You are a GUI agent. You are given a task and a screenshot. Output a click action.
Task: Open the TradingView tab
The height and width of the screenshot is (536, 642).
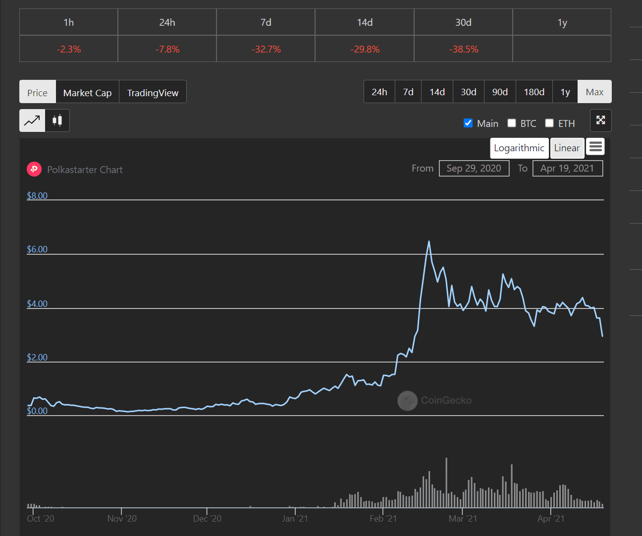[x=153, y=92]
